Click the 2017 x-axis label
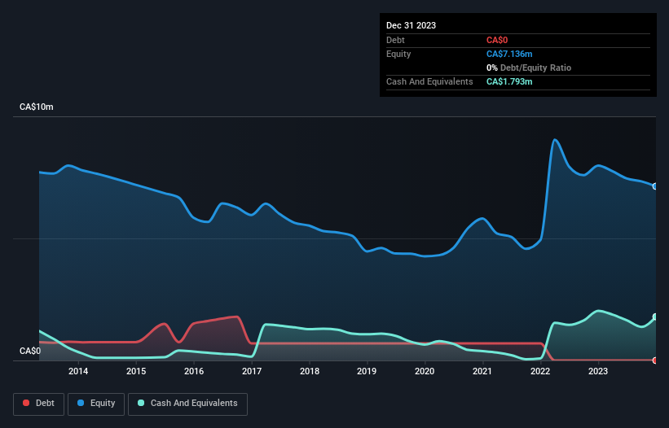 click(x=252, y=371)
